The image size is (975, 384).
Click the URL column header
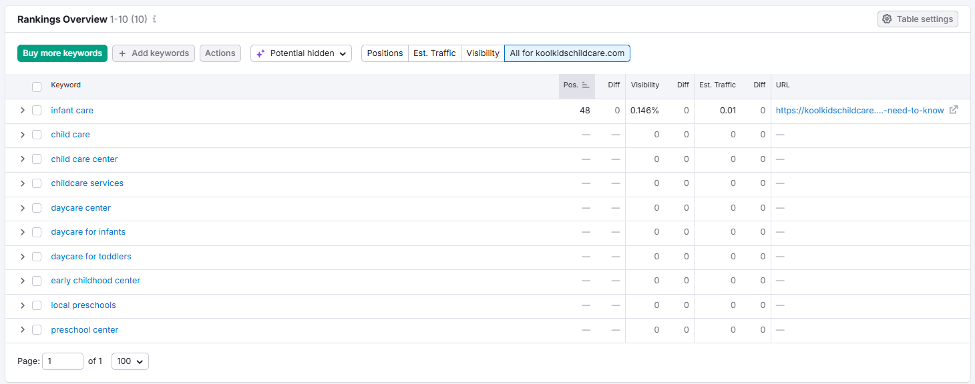pos(783,85)
